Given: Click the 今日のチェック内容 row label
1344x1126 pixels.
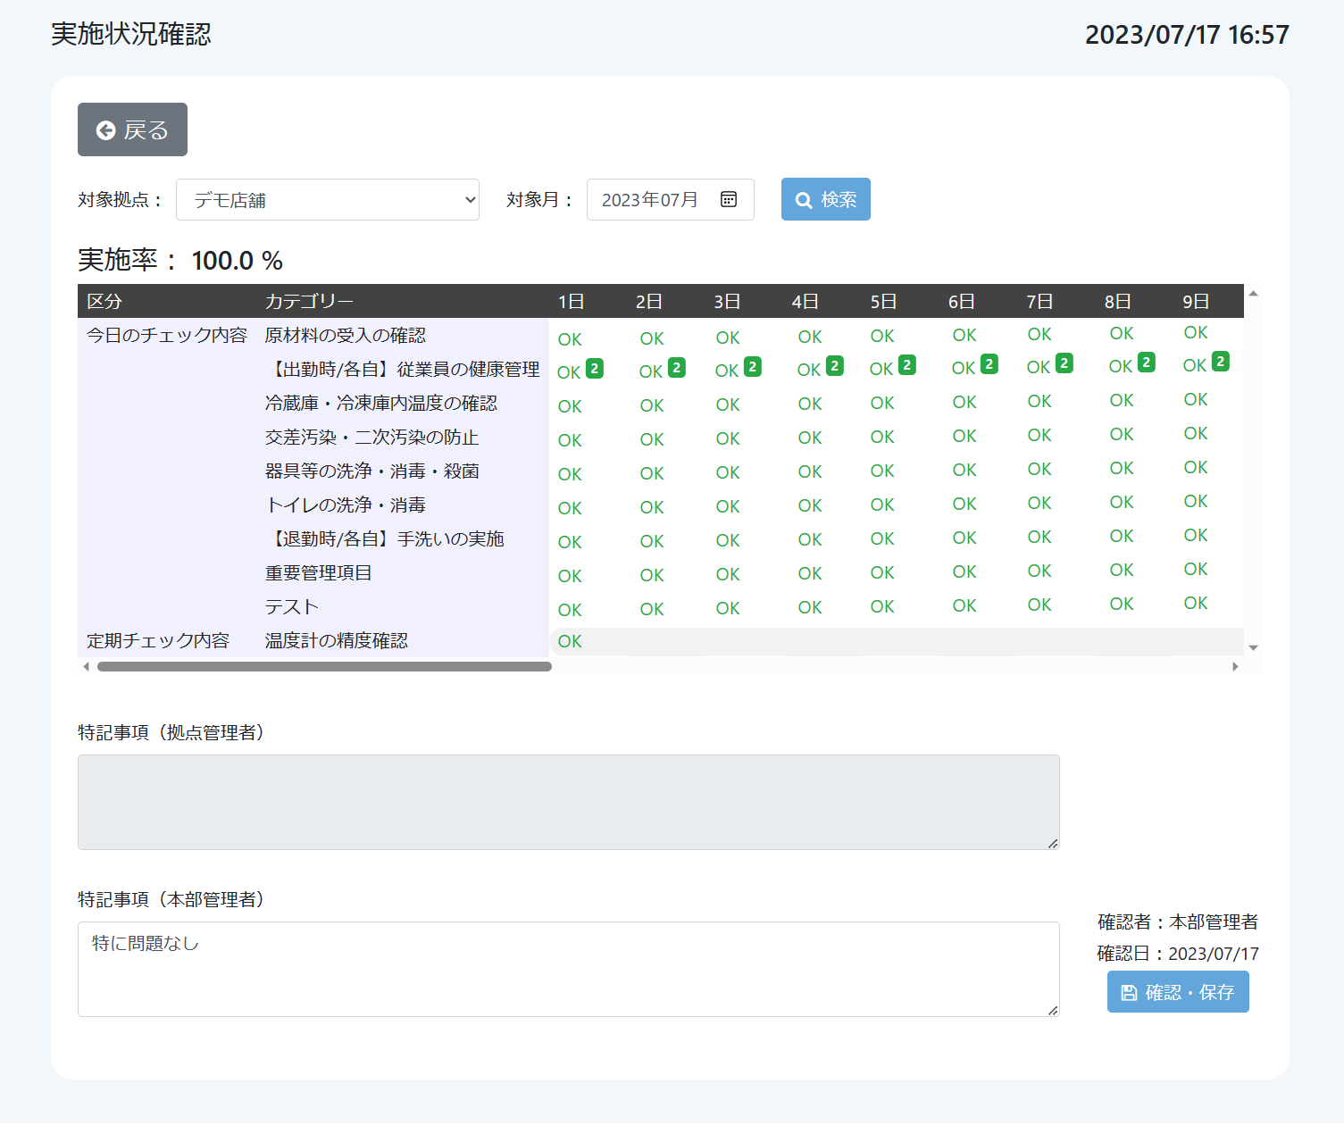Looking at the screenshot, I should pyautogui.click(x=167, y=335).
